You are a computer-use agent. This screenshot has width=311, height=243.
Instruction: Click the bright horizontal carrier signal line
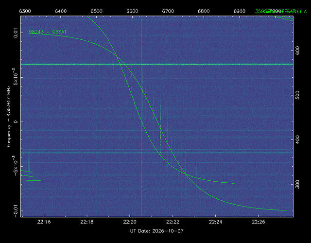coord(157,64)
